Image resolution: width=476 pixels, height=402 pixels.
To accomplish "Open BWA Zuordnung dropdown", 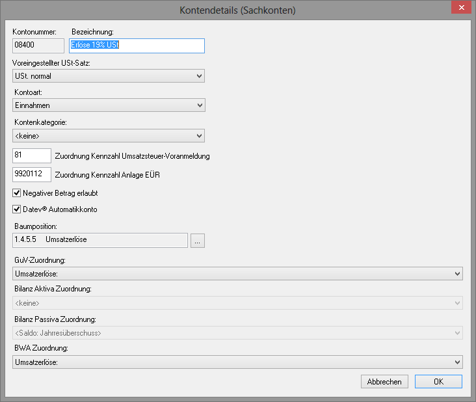I will click(237, 362).
